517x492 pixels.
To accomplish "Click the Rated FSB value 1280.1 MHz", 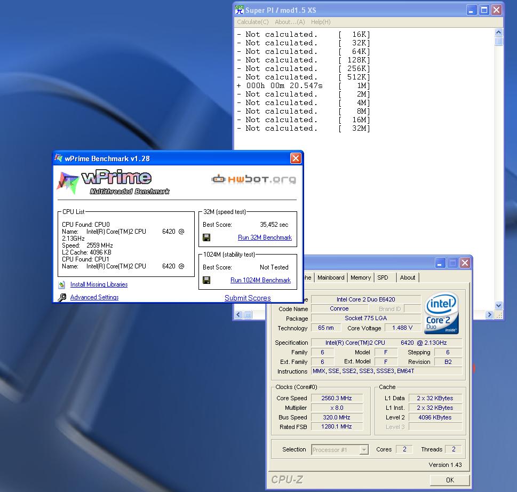I will point(337,427).
